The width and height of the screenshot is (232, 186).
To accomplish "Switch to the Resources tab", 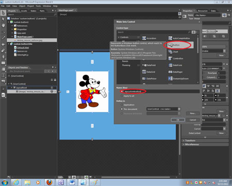I will point(203,11).
